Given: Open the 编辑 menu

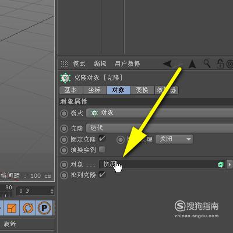Looking at the screenshot, I should click(x=100, y=63).
